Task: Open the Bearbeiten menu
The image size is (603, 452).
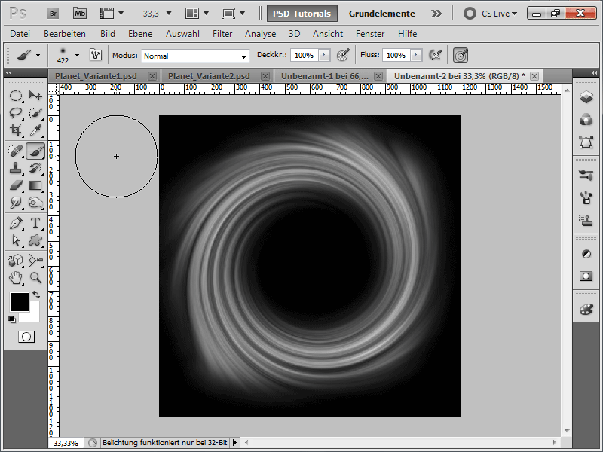Action: coord(65,34)
